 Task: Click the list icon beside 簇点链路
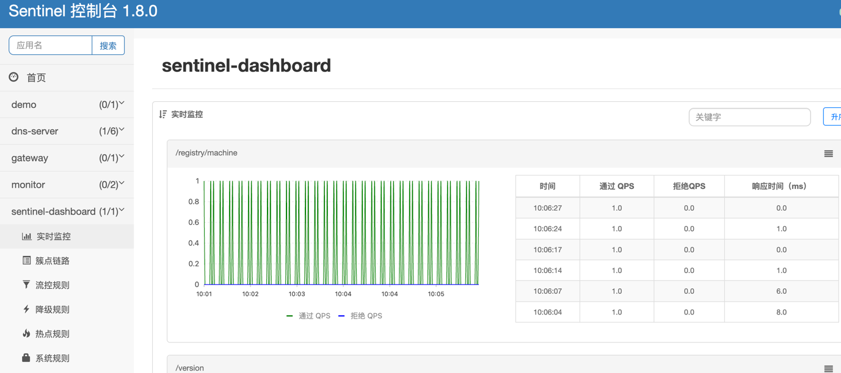click(x=26, y=260)
